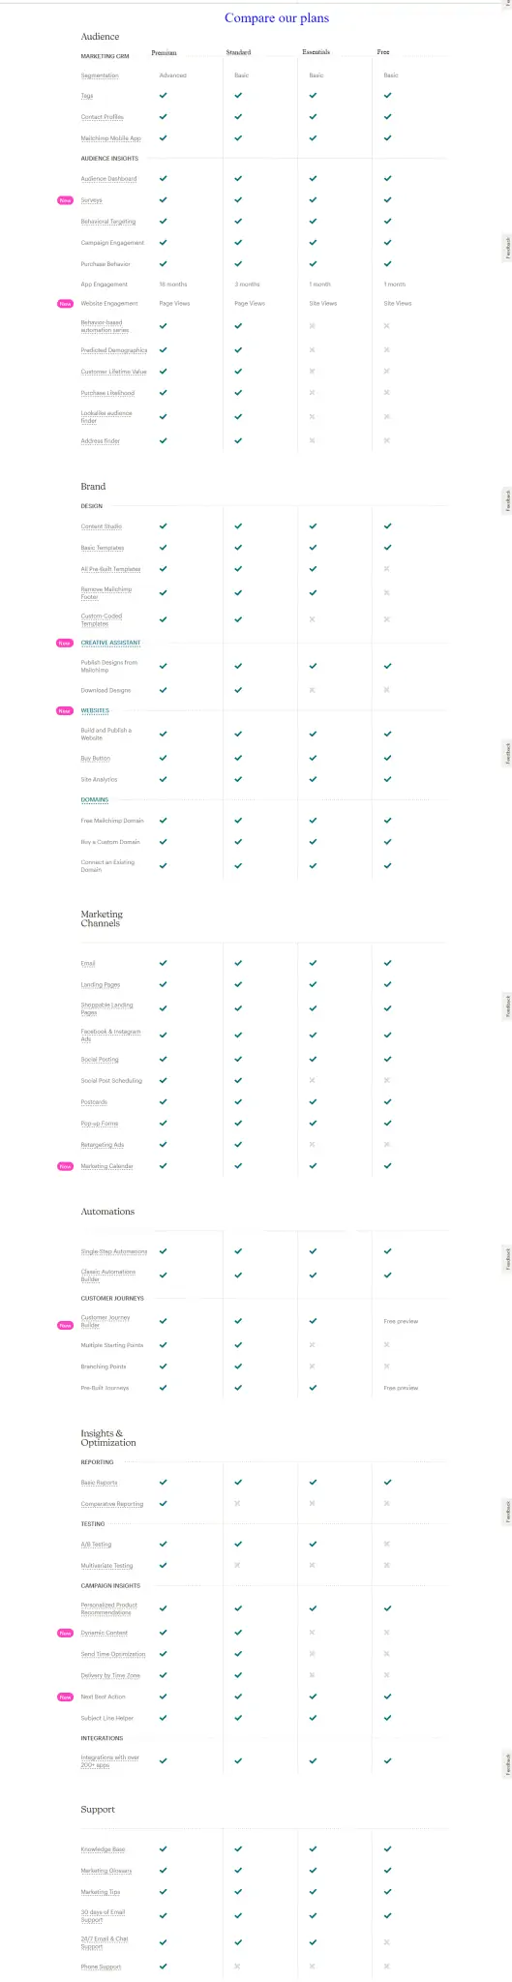Click Premium checkmark in Phone Support row

[163, 1966]
